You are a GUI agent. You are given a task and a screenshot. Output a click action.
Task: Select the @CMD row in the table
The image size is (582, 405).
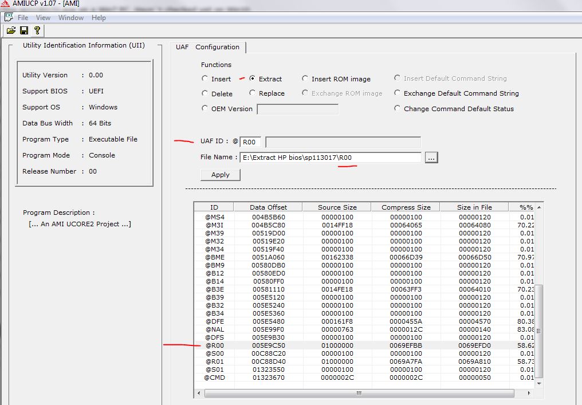(364, 378)
